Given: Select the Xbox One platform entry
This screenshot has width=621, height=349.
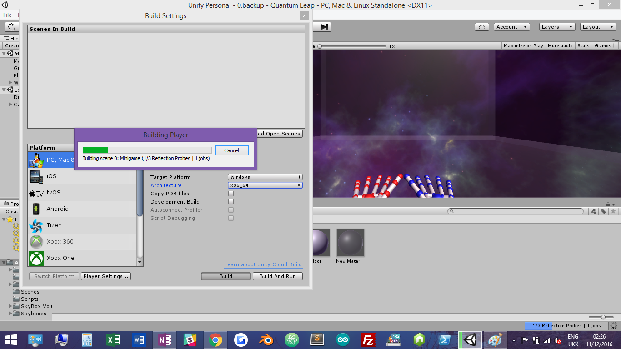Looking at the screenshot, I should (x=82, y=258).
